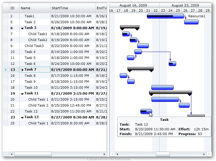Select the August 23, 2009 week header

pos(185,5)
